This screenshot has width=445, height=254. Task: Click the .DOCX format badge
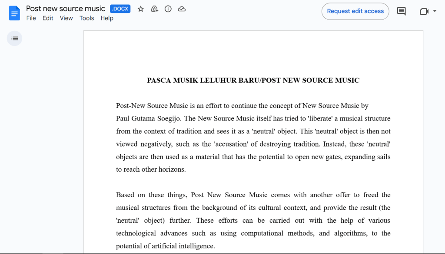(x=120, y=9)
